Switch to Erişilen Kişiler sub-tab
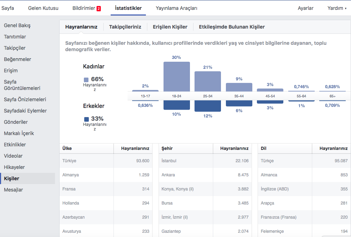351x237 pixels. tap(170, 27)
